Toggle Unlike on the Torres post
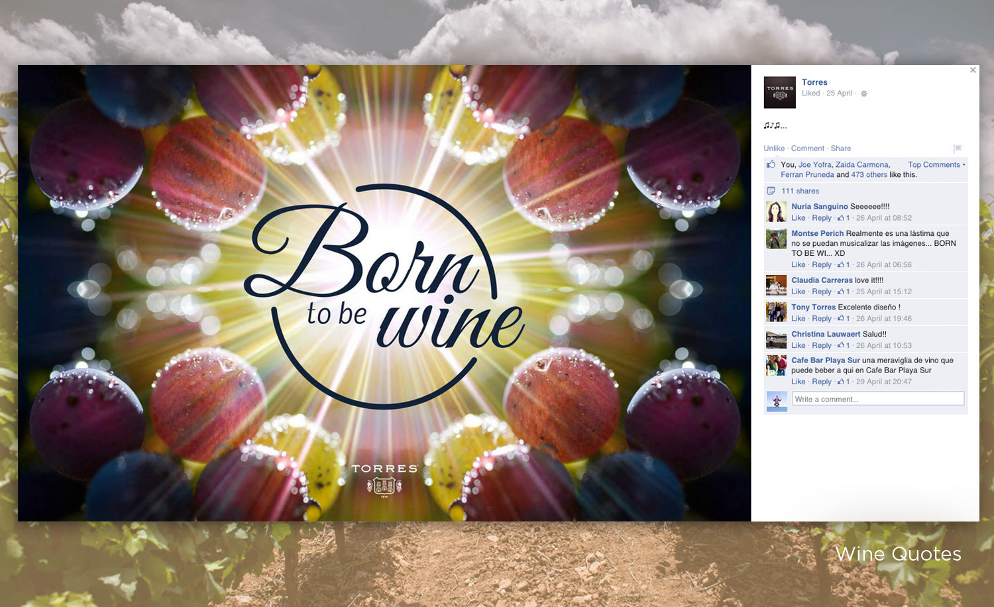 tap(774, 148)
